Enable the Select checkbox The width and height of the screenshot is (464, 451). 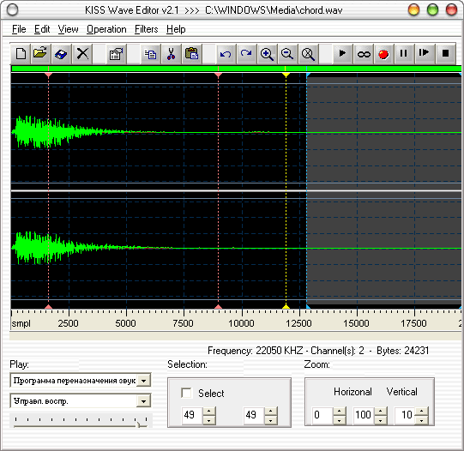coord(186,393)
